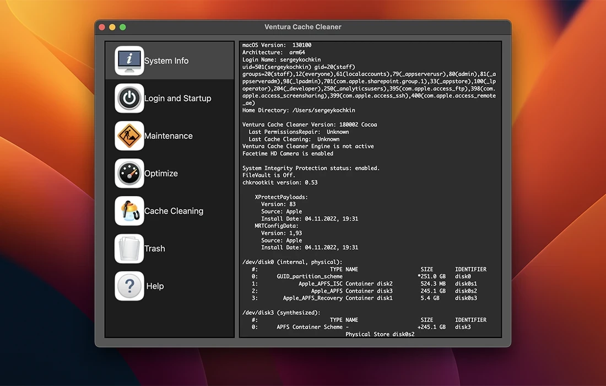Open the Help question mark icon

(129, 286)
